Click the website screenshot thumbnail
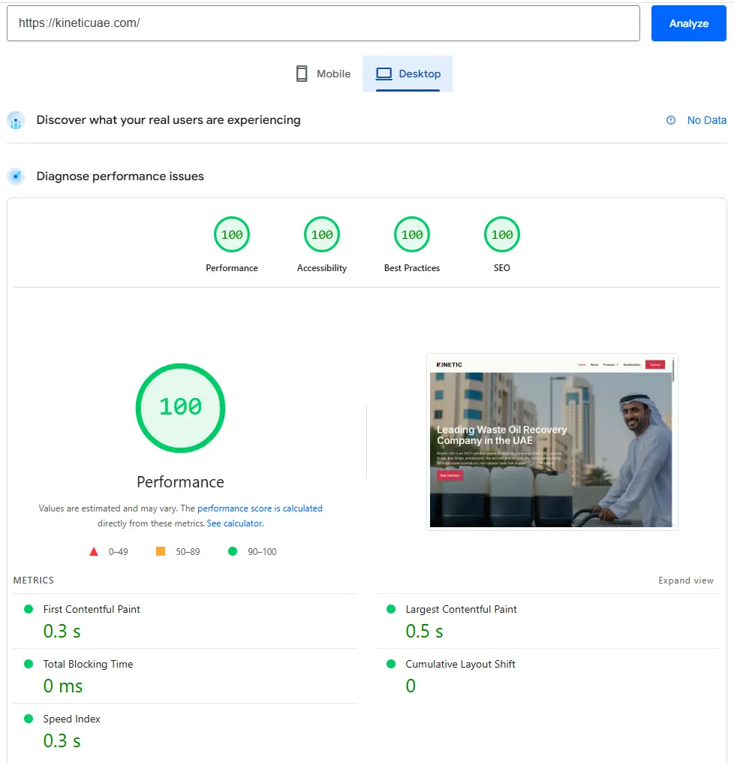 (x=552, y=442)
